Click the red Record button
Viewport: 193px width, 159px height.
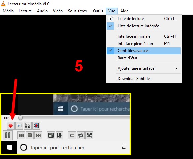click(11, 126)
